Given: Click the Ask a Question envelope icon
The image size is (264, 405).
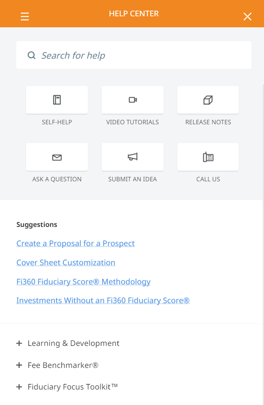Looking at the screenshot, I should (57, 157).
